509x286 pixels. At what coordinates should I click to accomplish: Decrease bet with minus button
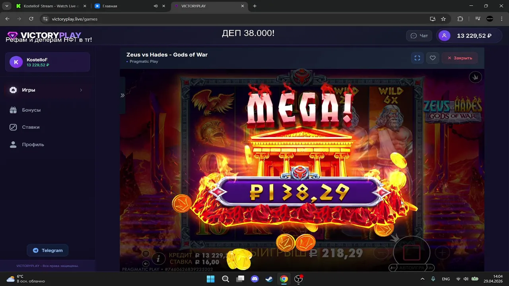pos(381,252)
